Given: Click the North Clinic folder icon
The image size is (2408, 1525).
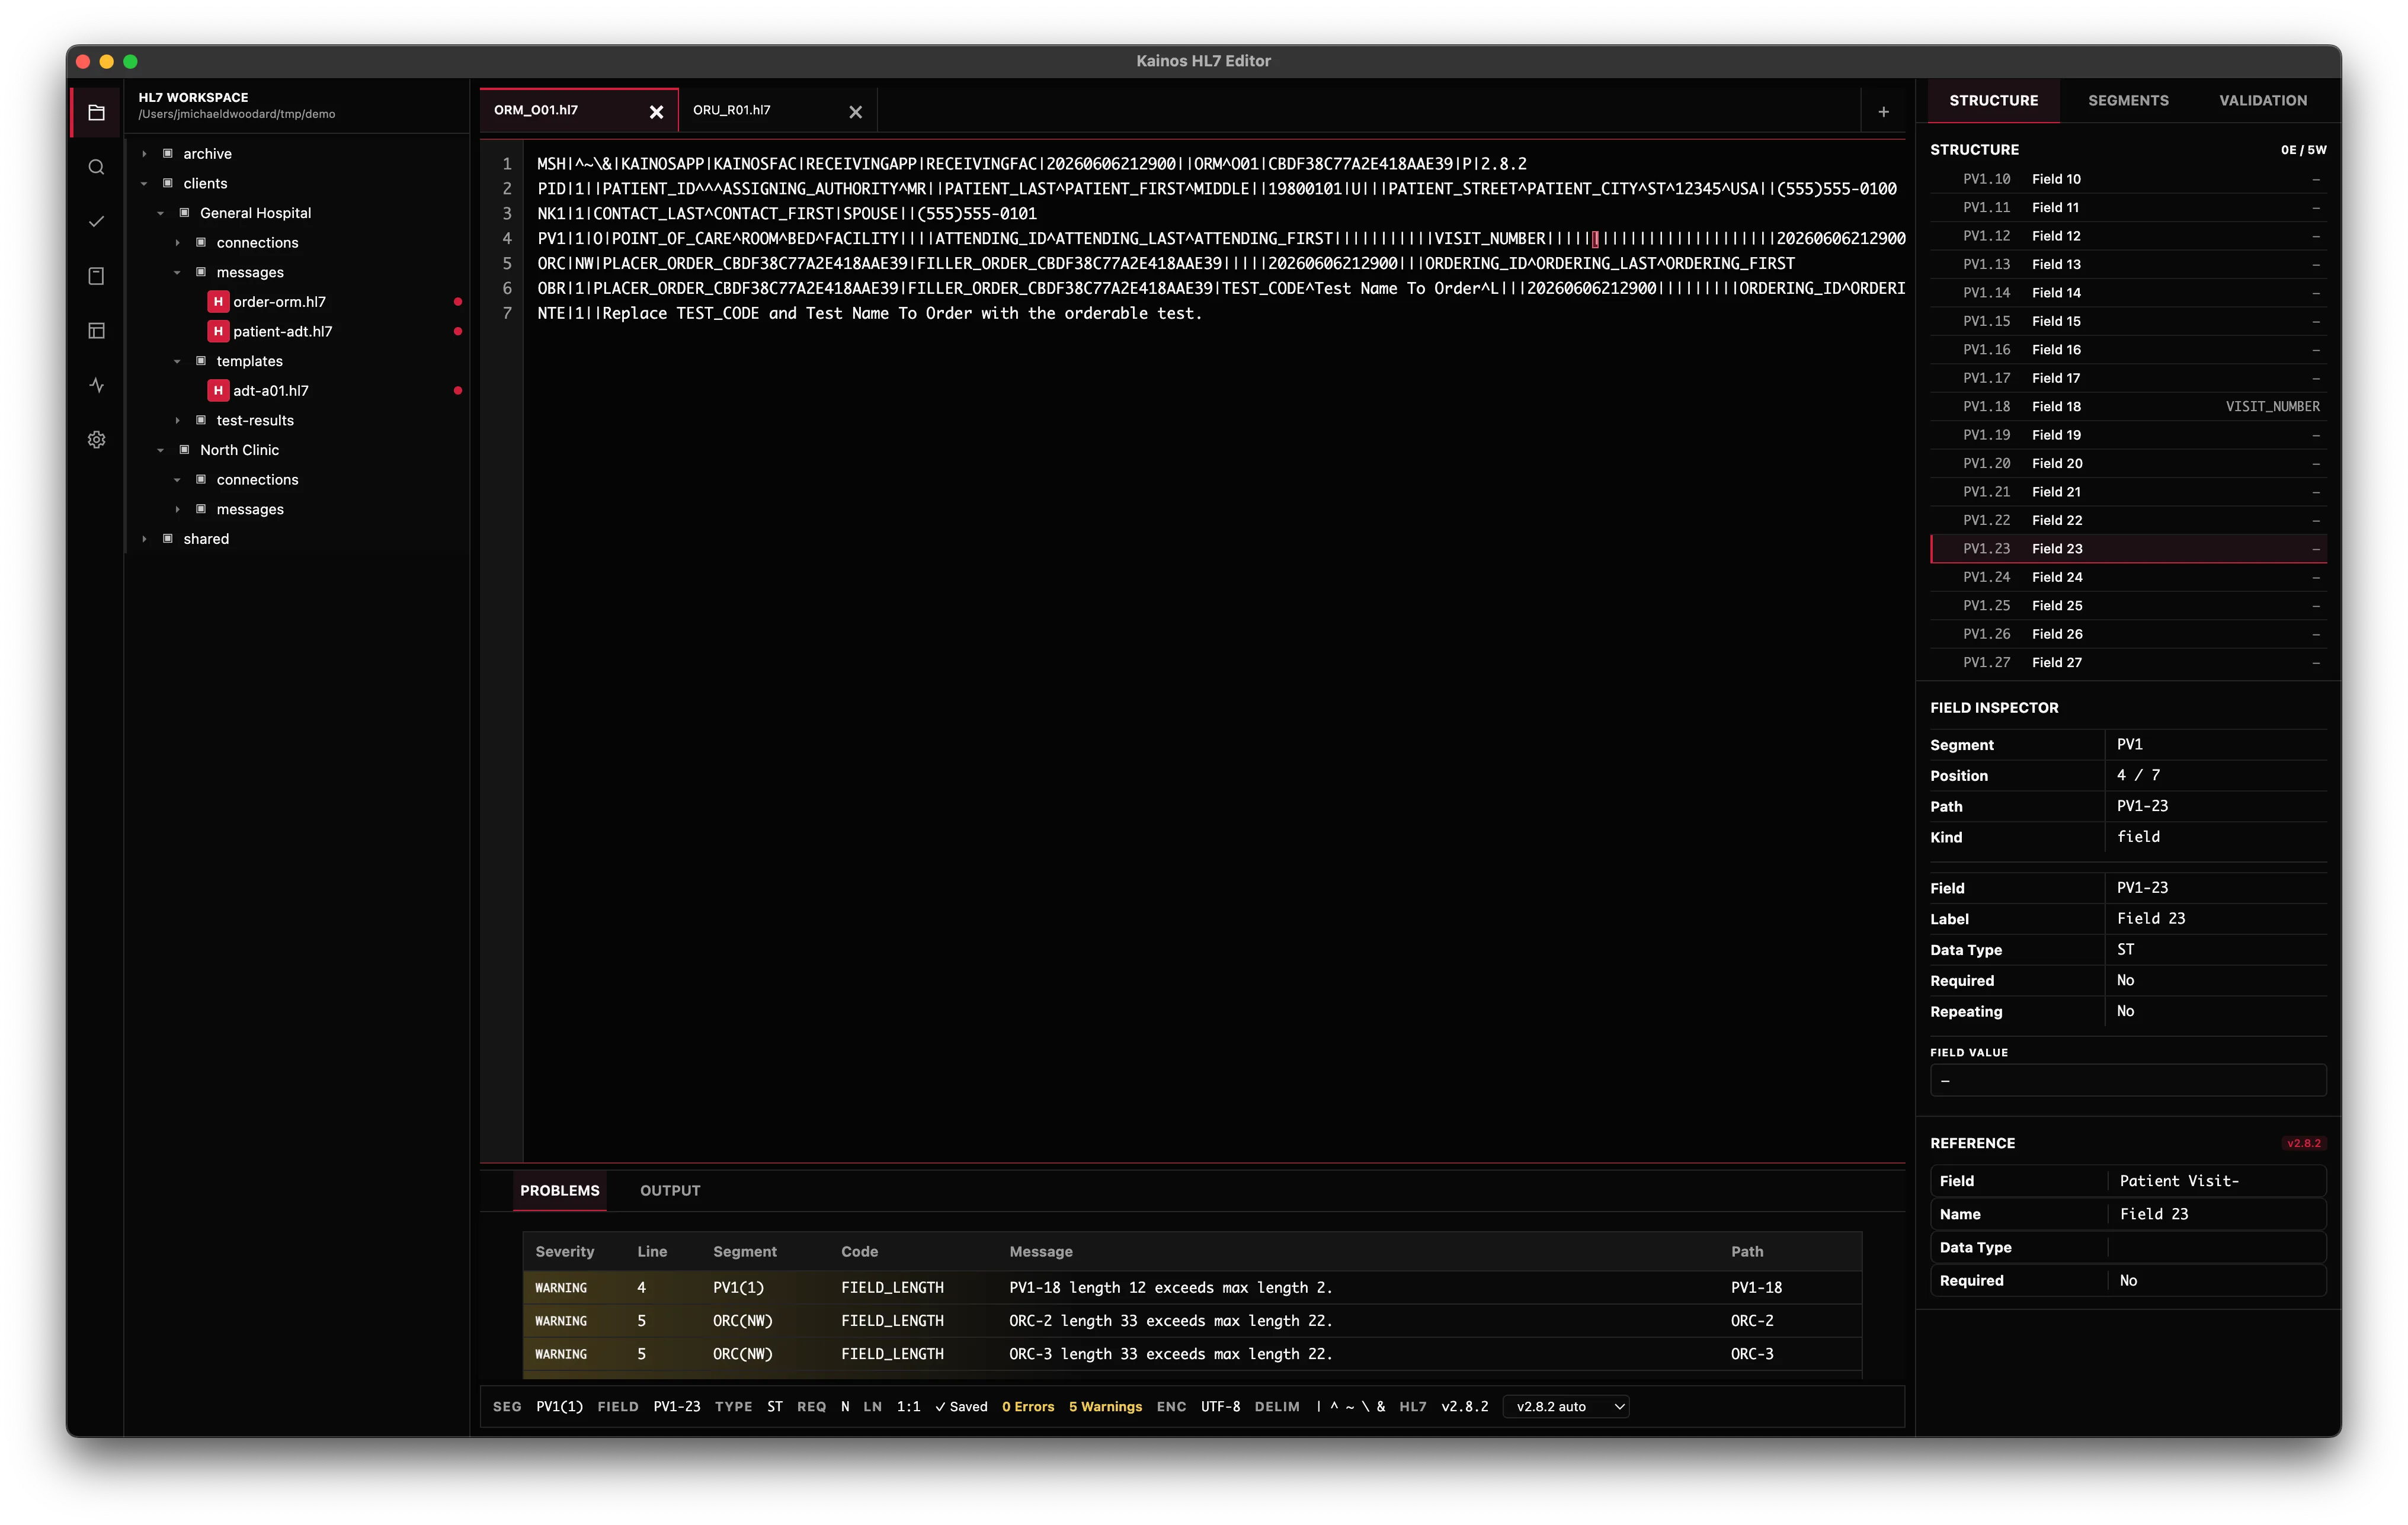Looking at the screenshot, I should coord(184,449).
